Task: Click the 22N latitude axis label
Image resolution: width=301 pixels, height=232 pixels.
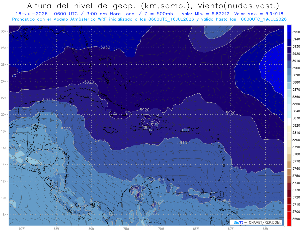Action: [4, 98]
